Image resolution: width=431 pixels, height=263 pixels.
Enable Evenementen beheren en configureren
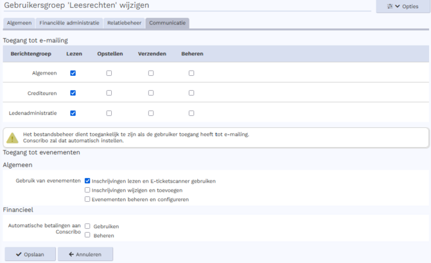(x=87, y=199)
